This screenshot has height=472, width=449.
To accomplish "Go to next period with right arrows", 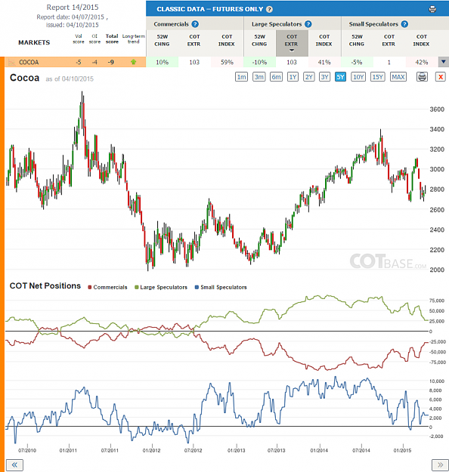I will [440, 464].
